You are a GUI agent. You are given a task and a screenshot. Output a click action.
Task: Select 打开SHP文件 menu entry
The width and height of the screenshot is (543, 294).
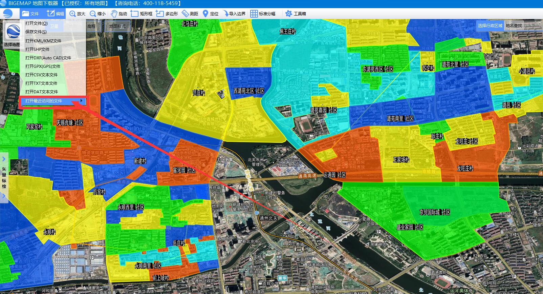[x=37, y=49]
